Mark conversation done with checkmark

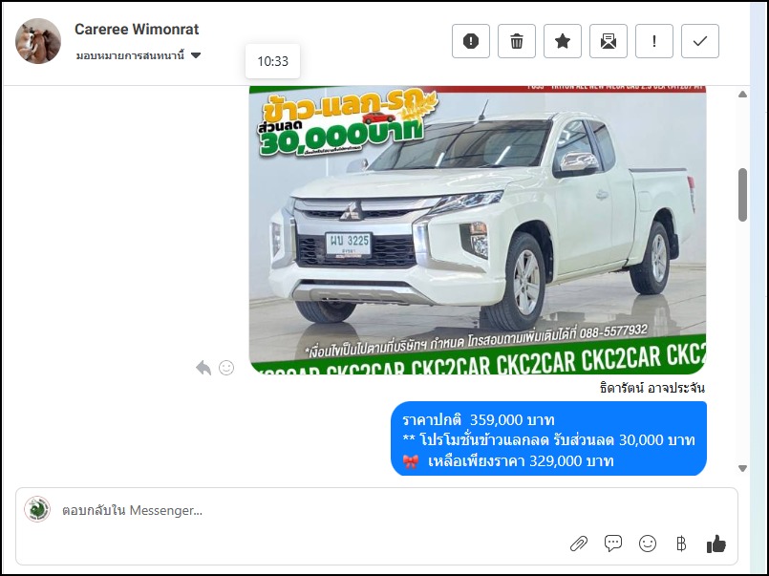pos(700,41)
